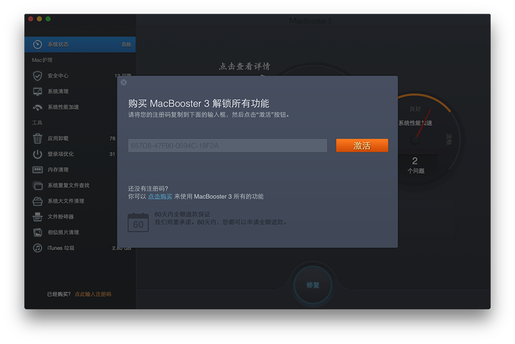Click the orange 激活 button
Screen dimensions: 515x344
click(362, 145)
